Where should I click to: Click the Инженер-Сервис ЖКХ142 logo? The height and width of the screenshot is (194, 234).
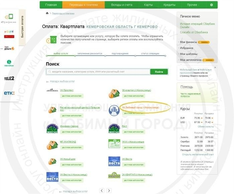click(x=52, y=128)
